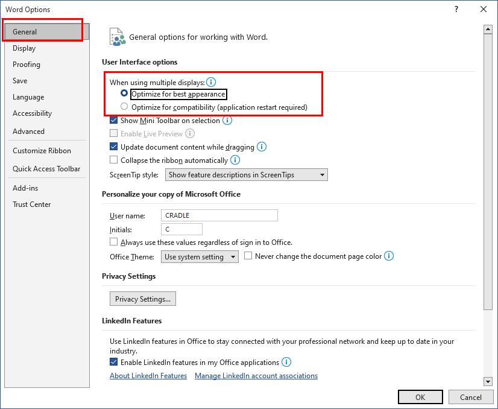498x409 pixels.
Task: Click Cancel to discard changes
Action: [471, 397]
